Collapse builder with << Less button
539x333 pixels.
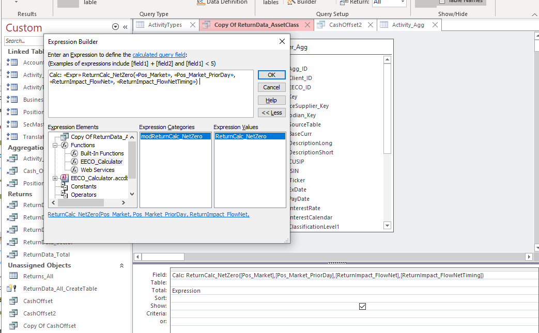coord(271,113)
